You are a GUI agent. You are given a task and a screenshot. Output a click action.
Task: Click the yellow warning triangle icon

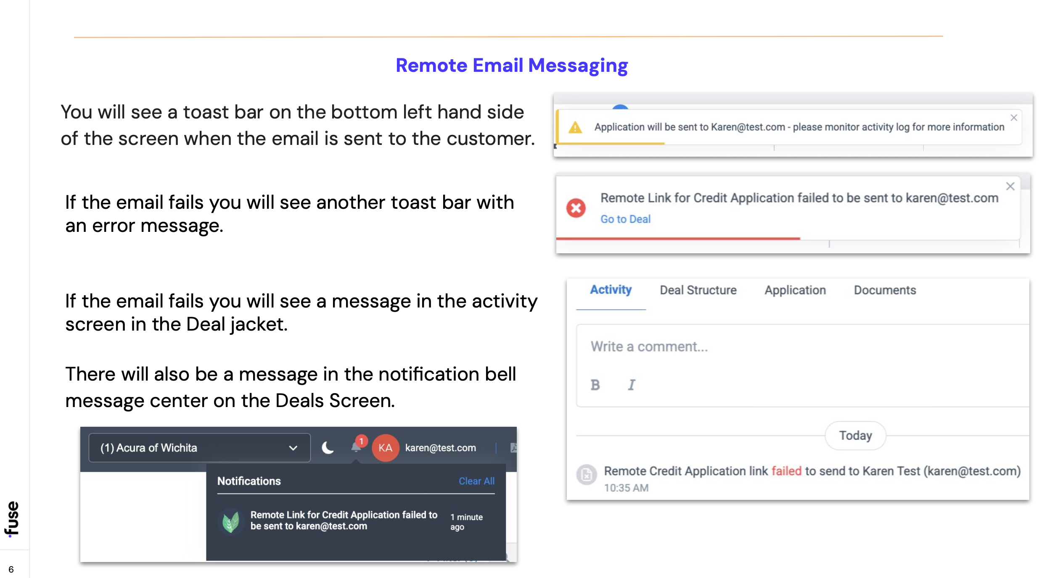[x=575, y=127]
